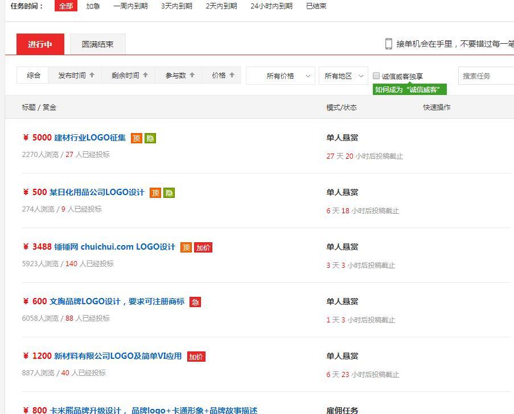The height and width of the screenshot is (414, 514).
Task: Click the mobile phone icon beside 接单机会在手里
Action: point(388,44)
